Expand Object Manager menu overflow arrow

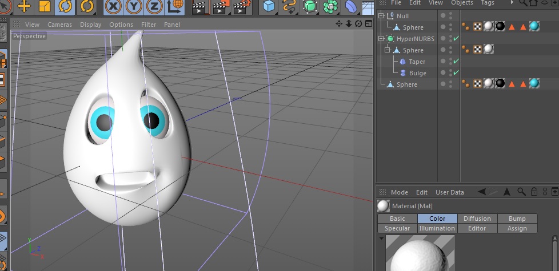(x=512, y=2)
